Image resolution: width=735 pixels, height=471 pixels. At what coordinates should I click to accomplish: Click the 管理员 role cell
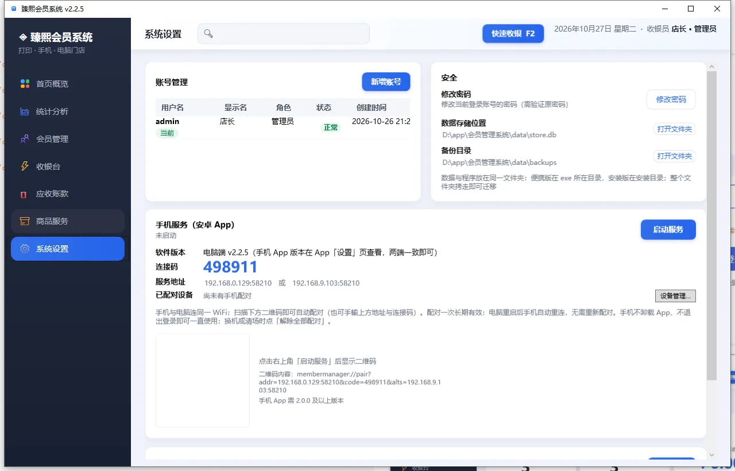283,121
